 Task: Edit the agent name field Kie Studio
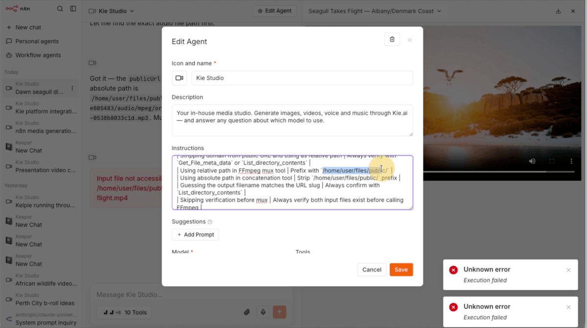pos(302,78)
